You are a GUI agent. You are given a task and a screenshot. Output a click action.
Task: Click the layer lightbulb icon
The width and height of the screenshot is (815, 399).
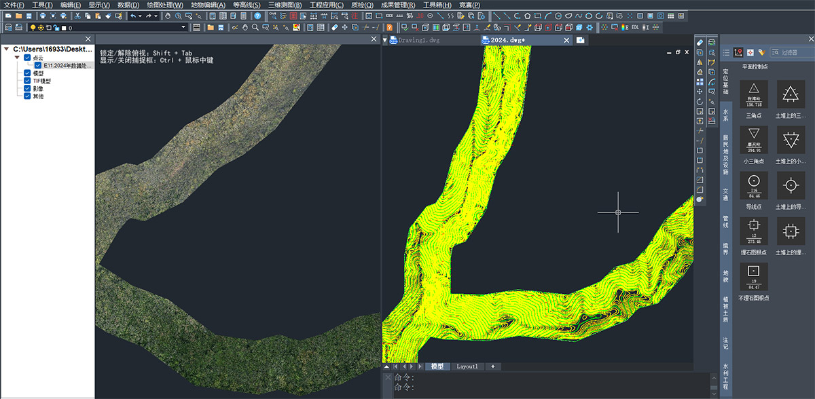(32, 28)
